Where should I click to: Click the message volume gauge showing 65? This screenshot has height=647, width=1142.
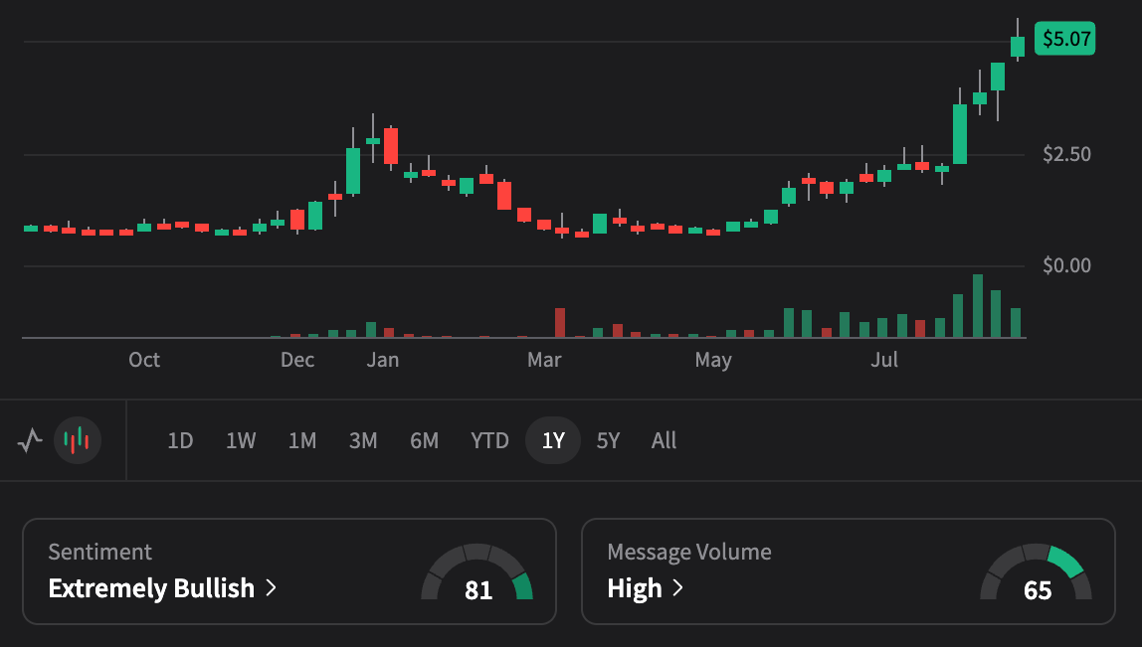click(1037, 572)
